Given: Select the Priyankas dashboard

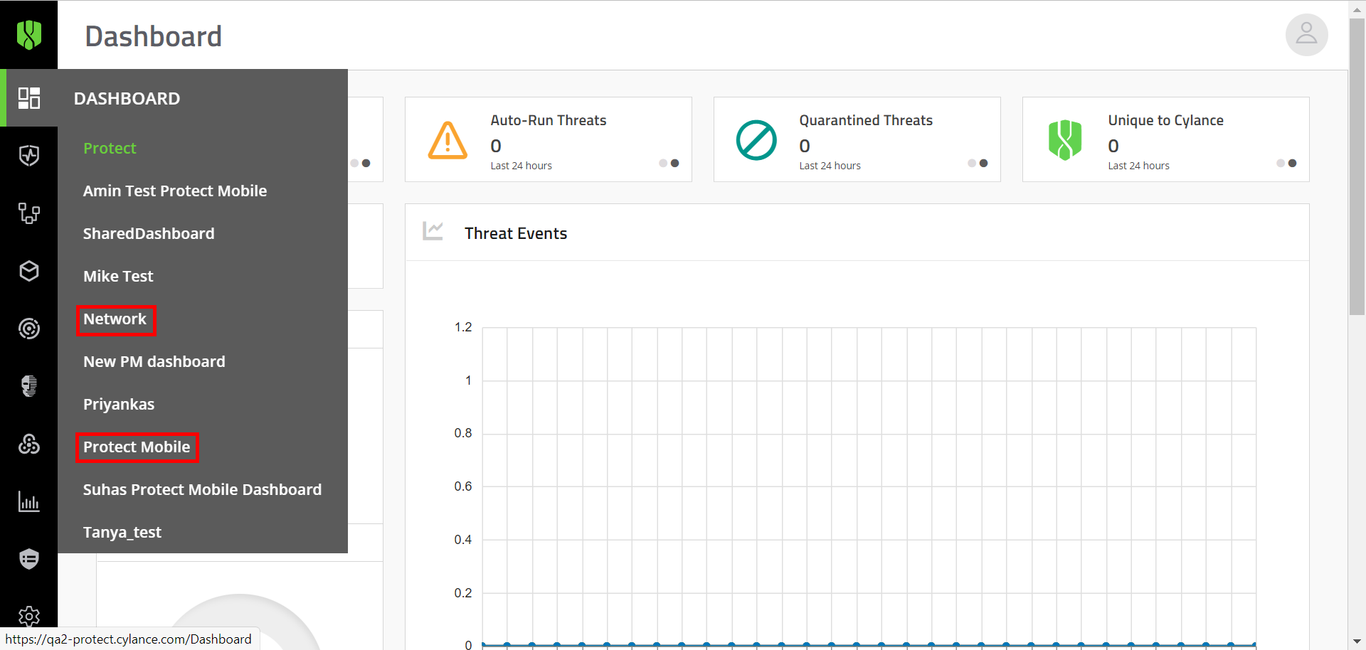Looking at the screenshot, I should [x=119, y=404].
